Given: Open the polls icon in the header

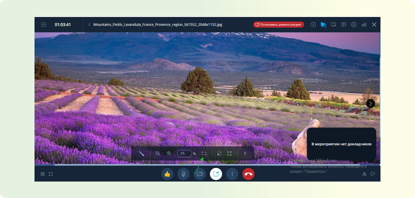Looking at the screenshot, I should [x=344, y=25].
